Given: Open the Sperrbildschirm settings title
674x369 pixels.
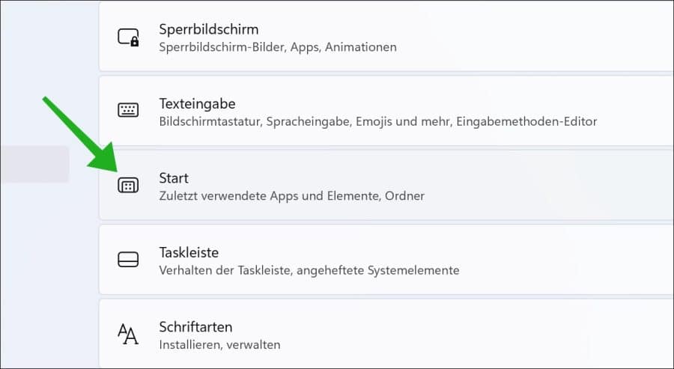Looking at the screenshot, I should coord(208,29).
